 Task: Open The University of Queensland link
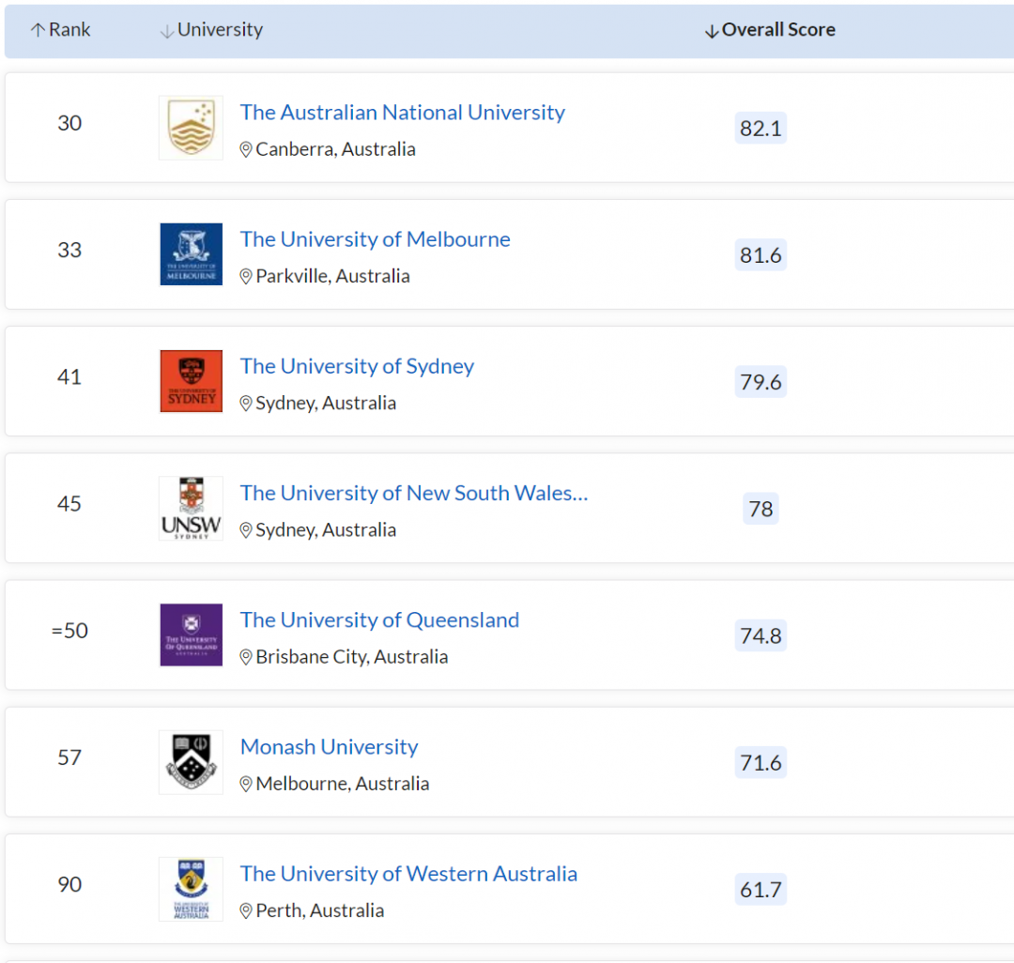coord(379,619)
